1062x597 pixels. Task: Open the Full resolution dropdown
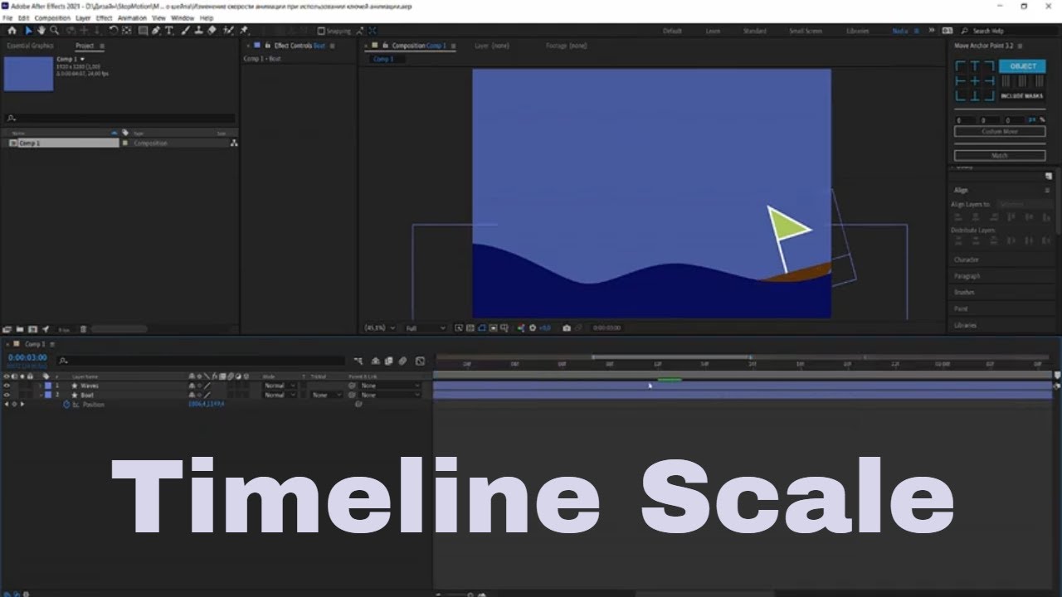(x=425, y=328)
